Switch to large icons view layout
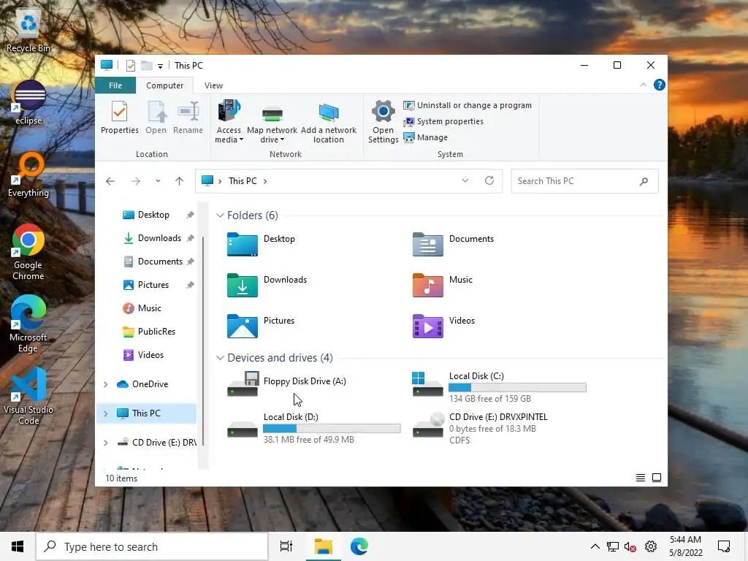 coord(657,478)
